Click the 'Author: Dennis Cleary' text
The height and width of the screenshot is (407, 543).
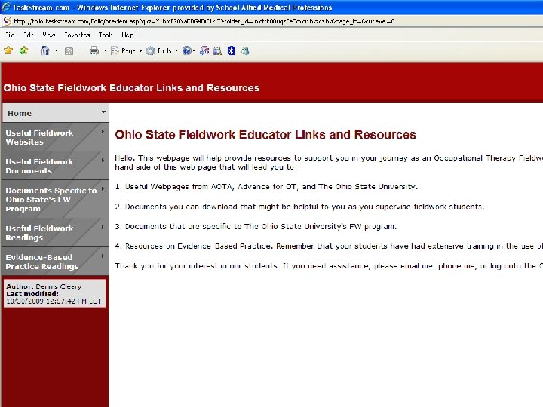click(x=44, y=286)
